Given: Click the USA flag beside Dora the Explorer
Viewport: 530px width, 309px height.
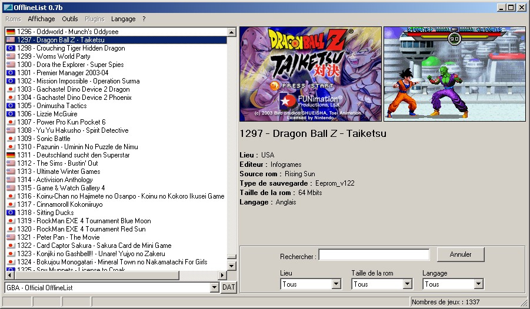Looking at the screenshot, I should click(11, 65).
